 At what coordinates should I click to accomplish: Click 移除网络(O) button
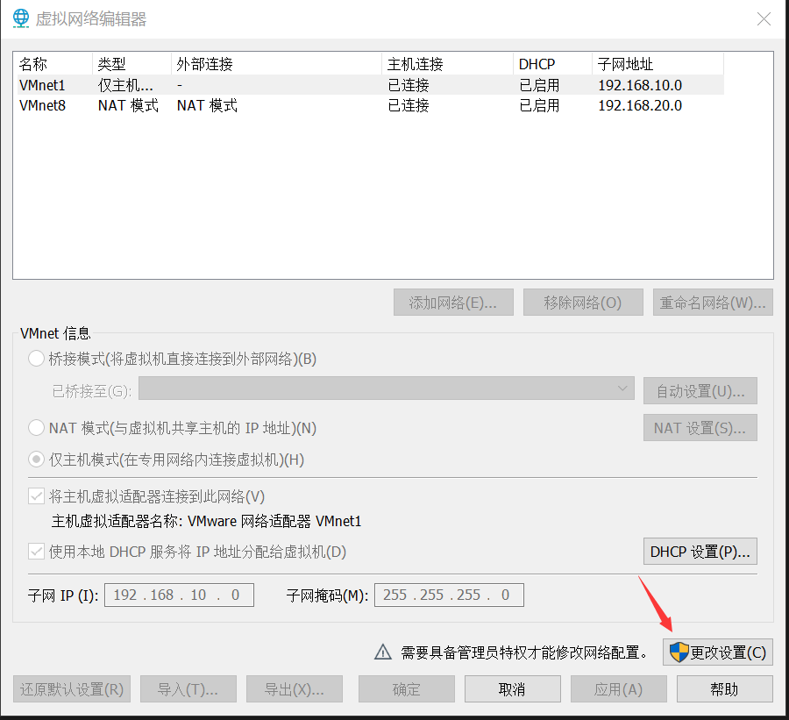coord(583,302)
